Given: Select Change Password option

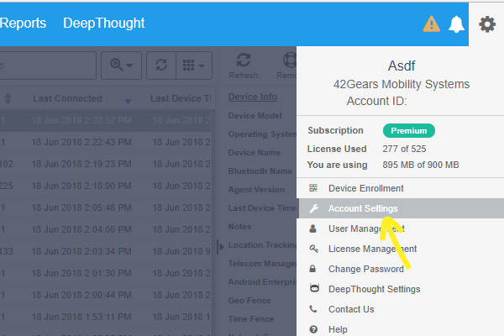Looking at the screenshot, I should (400, 269).
